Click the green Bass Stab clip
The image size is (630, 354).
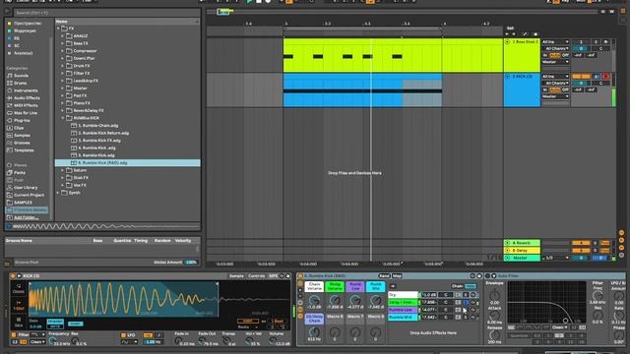pyautogui.click(x=393, y=56)
